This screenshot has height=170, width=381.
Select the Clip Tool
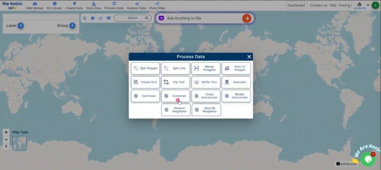click(x=176, y=82)
